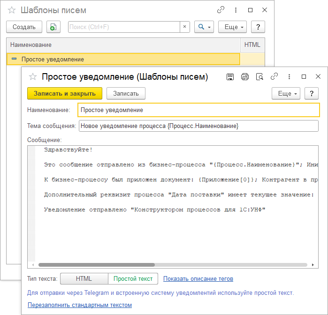Image resolution: width=328 pixels, height=315 pixels.
Task: Copy link to Шаблоны писем list
Action: pyautogui.click(x=221, y=10)
